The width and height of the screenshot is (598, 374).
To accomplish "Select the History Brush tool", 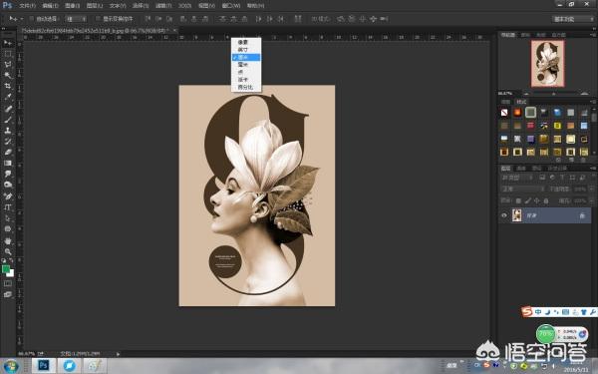I will (x=8, y=142).
